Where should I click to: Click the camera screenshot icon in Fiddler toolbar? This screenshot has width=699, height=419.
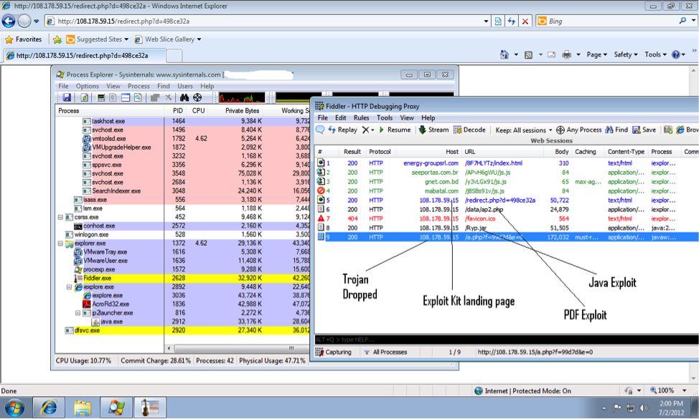pos(668,130)
